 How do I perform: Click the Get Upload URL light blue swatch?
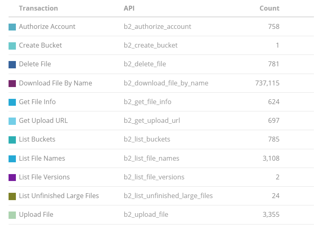[12, 121]
